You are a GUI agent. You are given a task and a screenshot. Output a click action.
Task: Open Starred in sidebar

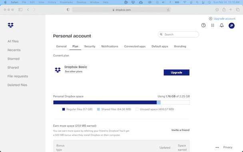[x=14, y=59]
